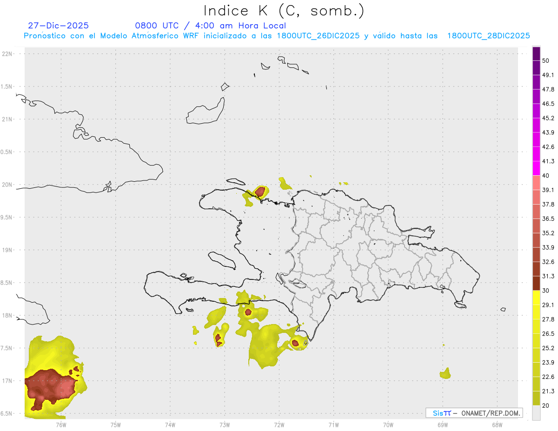Click the 72W longitude axis label
Image resolution: width=558 pixels, height=431 pixels.
[279, 424]
